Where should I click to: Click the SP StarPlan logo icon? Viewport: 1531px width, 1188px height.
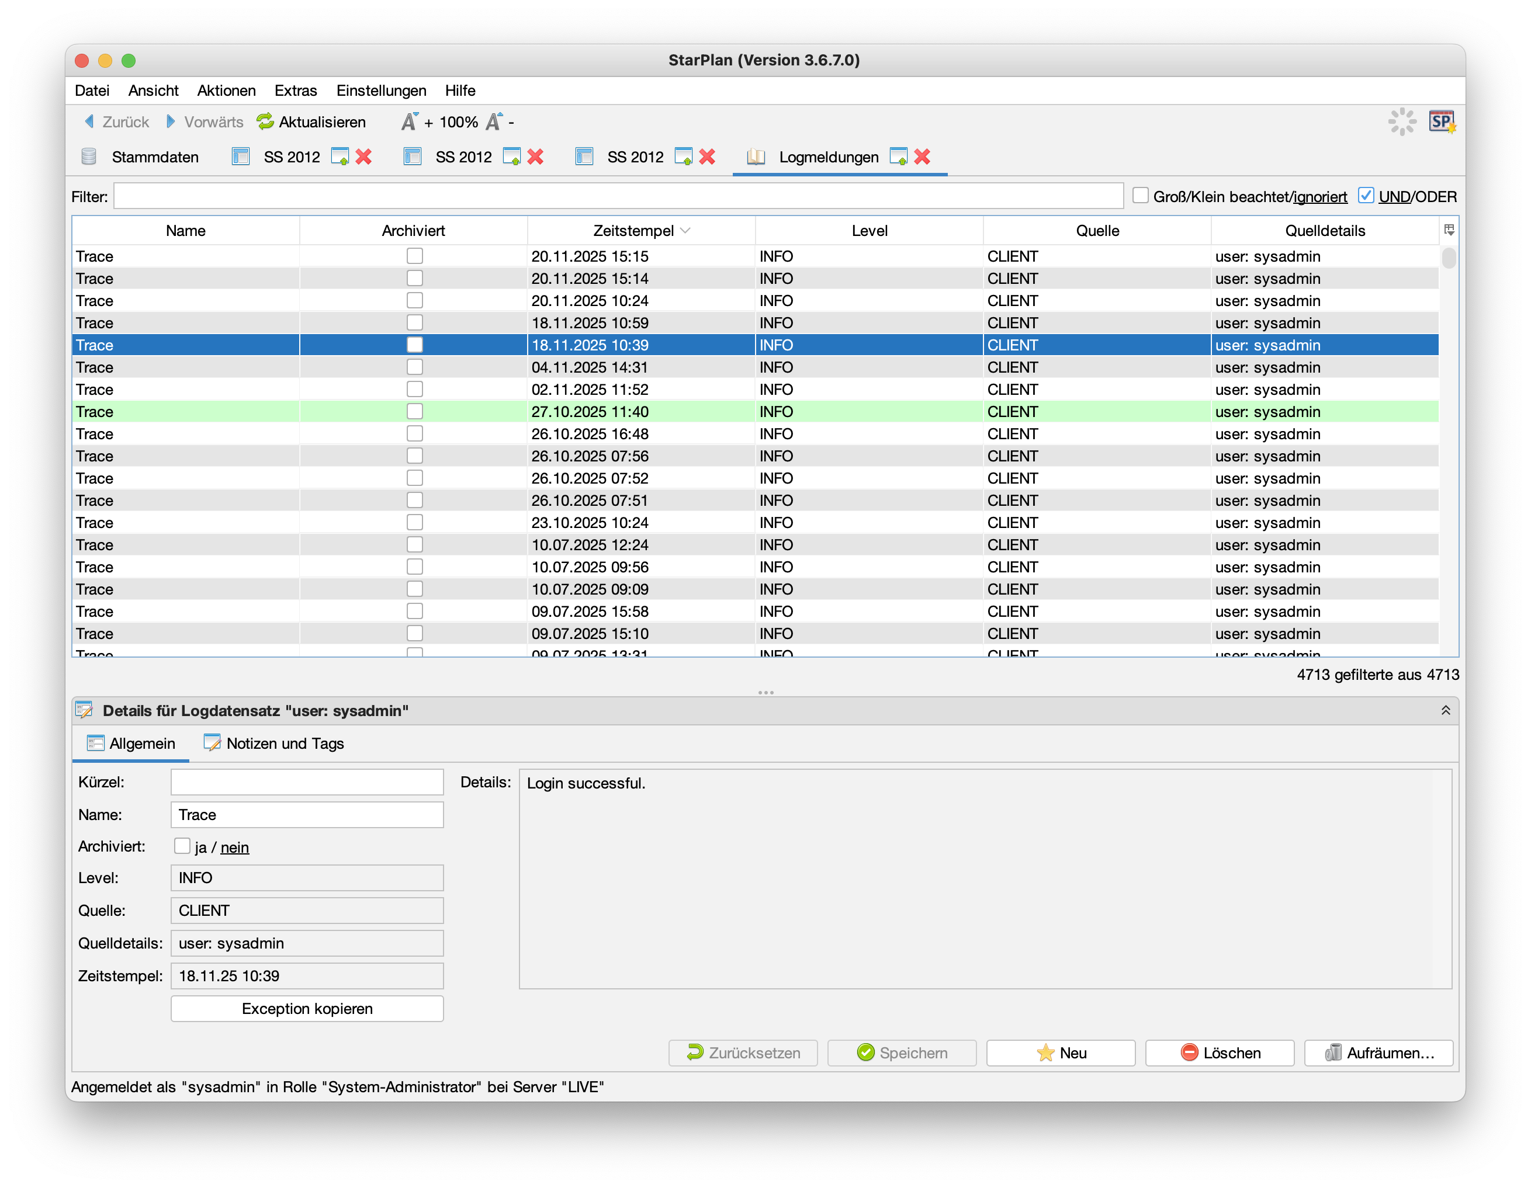(x=1442, y=122)
